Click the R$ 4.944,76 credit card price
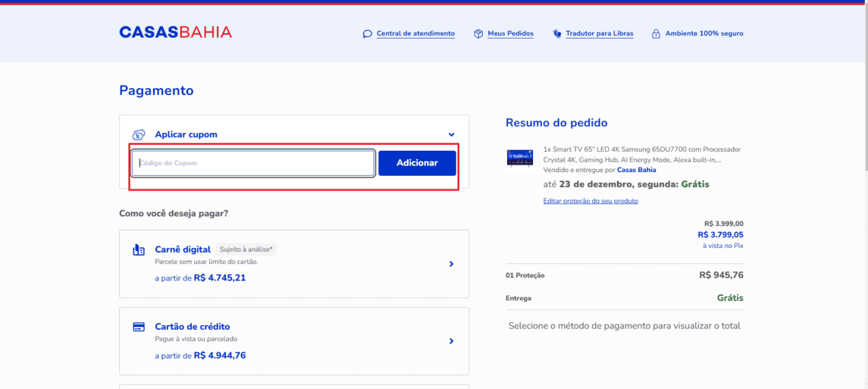This screenshot has width=868, height=389. click(220, 355)
